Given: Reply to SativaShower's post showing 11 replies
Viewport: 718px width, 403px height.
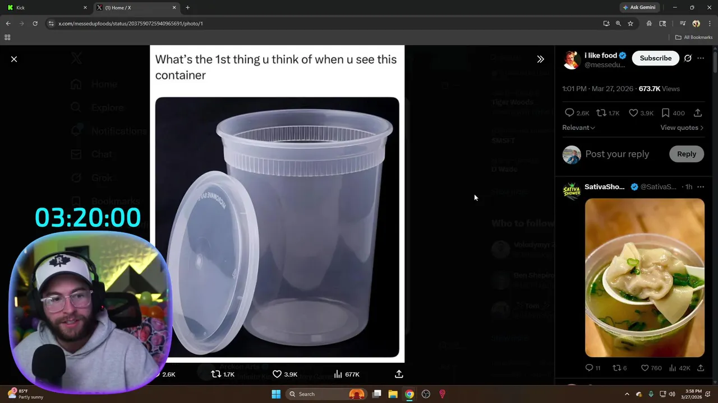Looking at the screenshot, I should tap(589, 368).
